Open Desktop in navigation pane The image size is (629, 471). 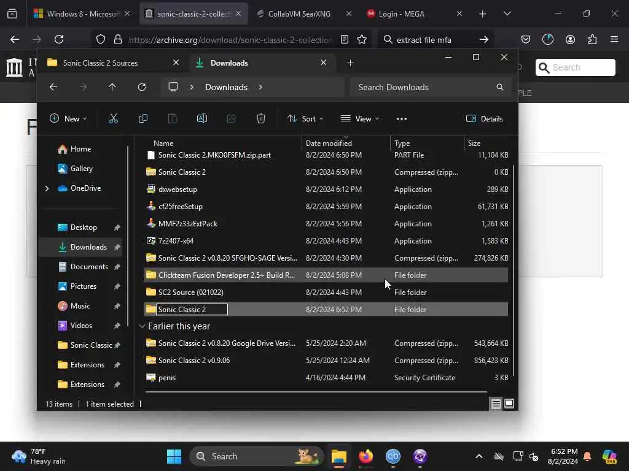(x=84, y=228)
